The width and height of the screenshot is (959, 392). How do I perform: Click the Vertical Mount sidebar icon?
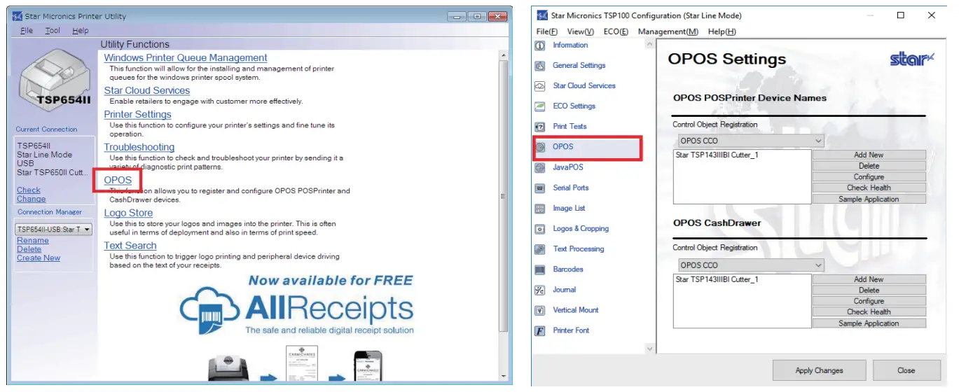(x=539, y=310)
